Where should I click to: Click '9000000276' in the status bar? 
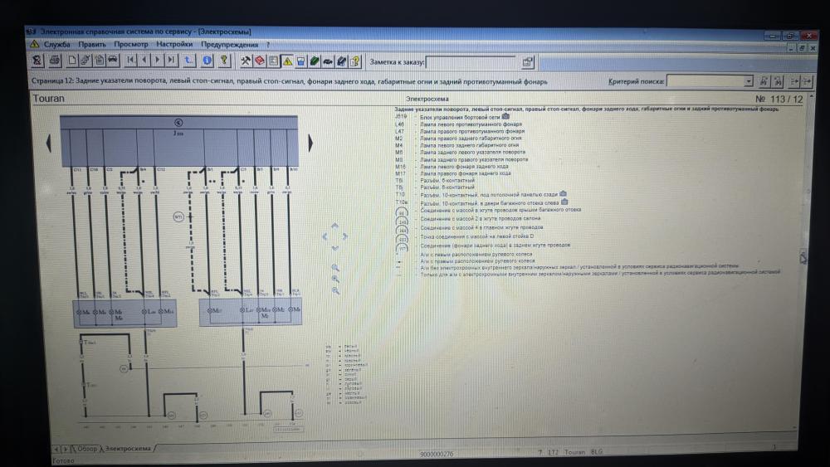(437, 454)
